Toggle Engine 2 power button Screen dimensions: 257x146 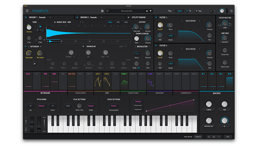click(77, 17)
